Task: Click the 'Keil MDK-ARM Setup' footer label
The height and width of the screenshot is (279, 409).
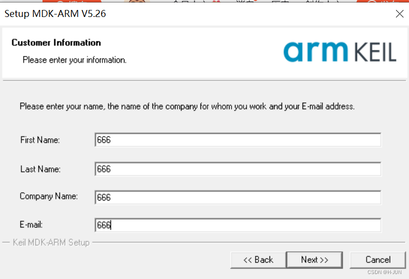Action: coord(51,243)
